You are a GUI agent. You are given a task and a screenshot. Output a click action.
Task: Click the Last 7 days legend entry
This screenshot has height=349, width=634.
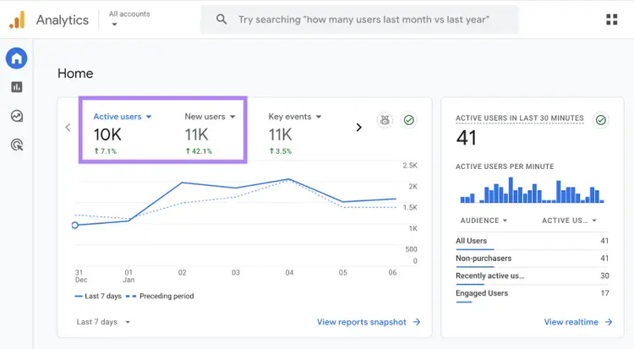click(x=98, y=296)
